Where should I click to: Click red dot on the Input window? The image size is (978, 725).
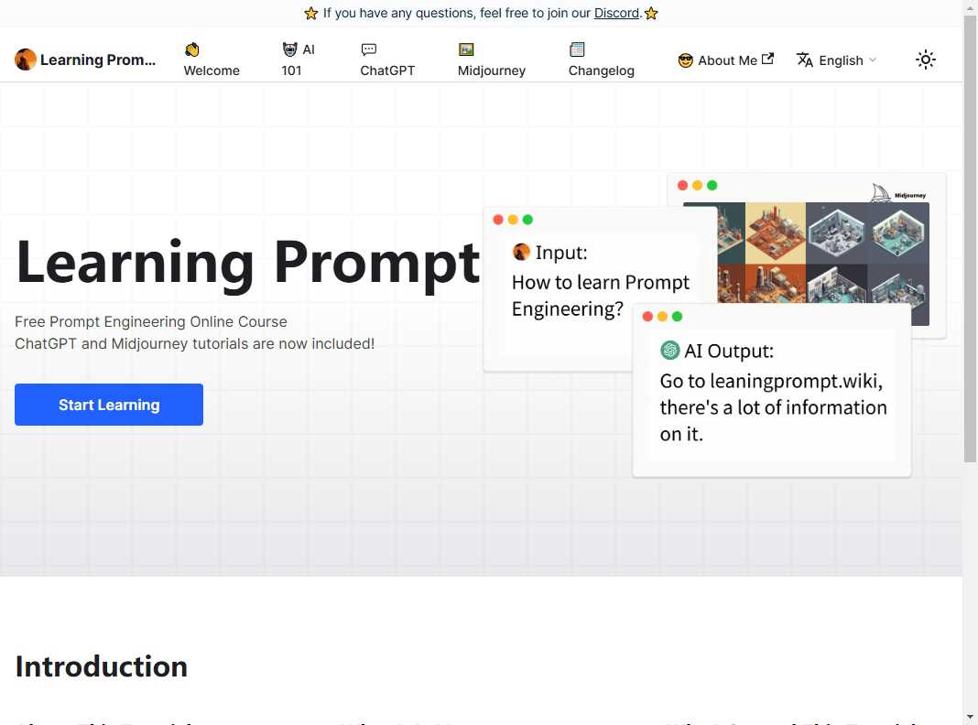(498, 220)
